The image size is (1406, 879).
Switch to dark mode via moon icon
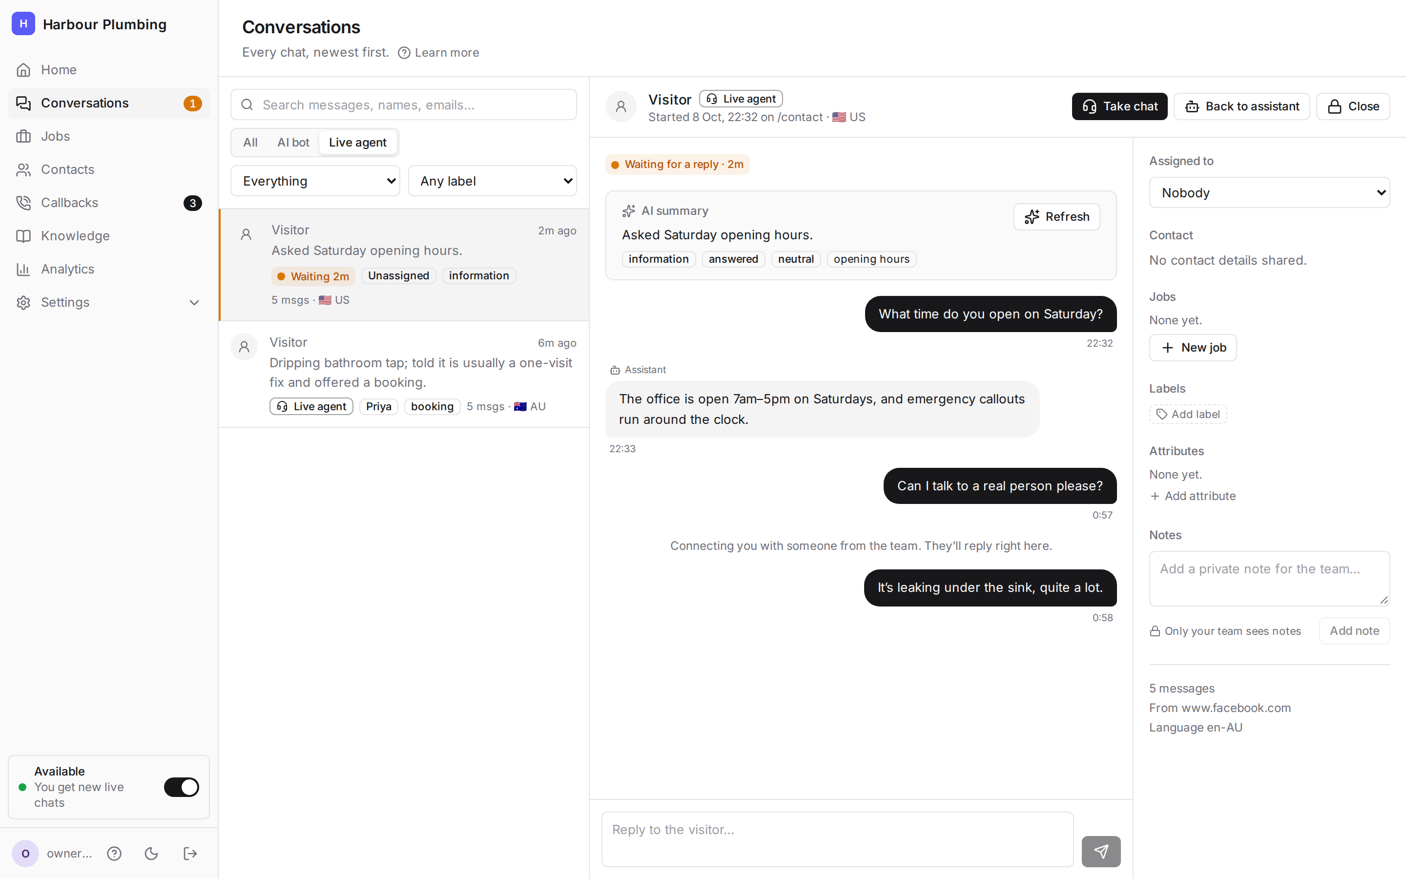(x=152, y=853)
